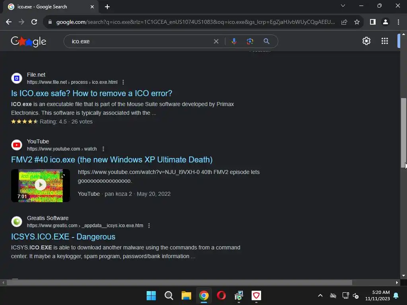Go to Google home via logo

(x=29, y=41)
